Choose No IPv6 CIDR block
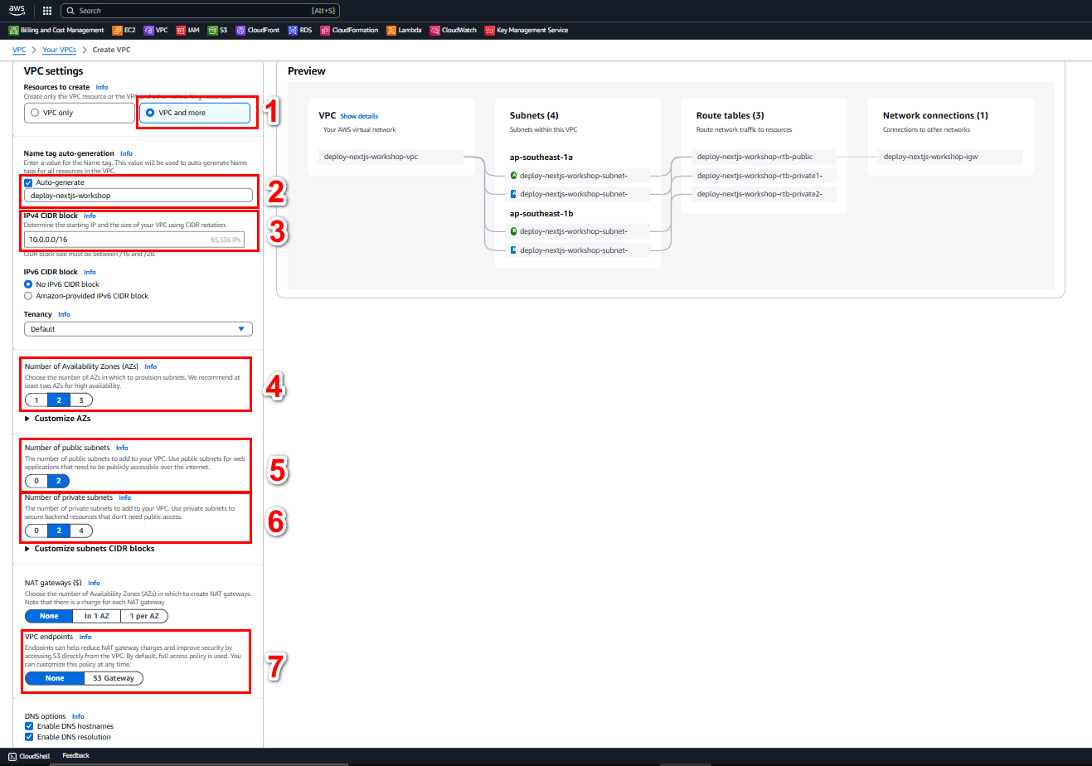 [29, 284]
